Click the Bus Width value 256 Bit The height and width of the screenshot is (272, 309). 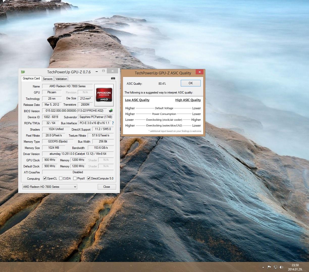tap(103, 141)
